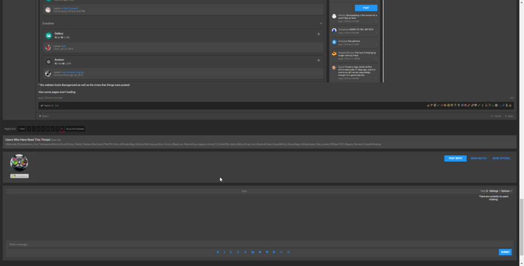Click Report under the post
This screenshot has width=524, height=266.
44,116
